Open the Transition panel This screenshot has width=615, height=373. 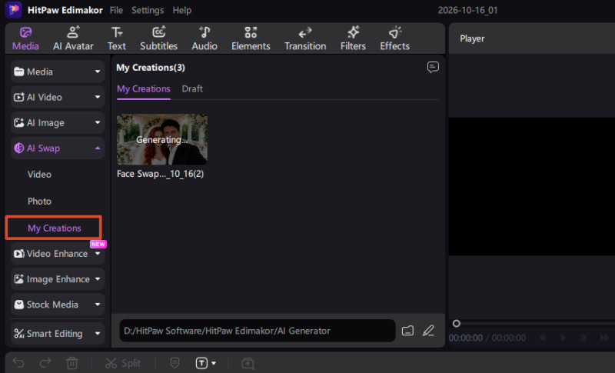305,38
